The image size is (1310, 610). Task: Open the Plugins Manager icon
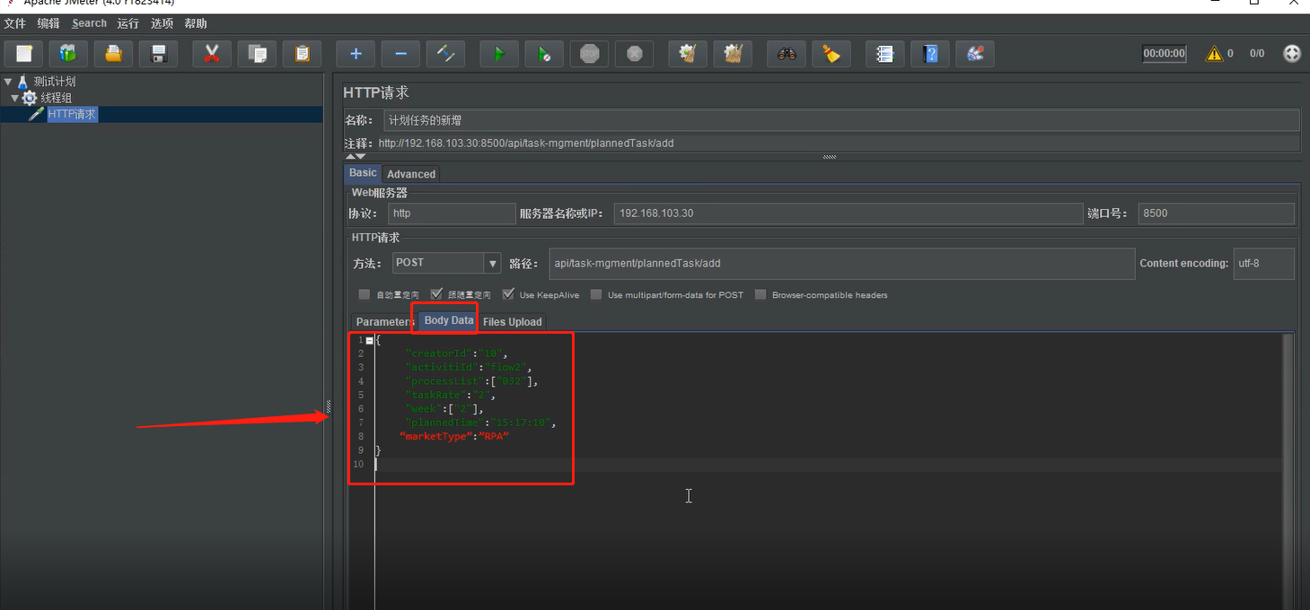pyautogui.click(x=975, y=54)
